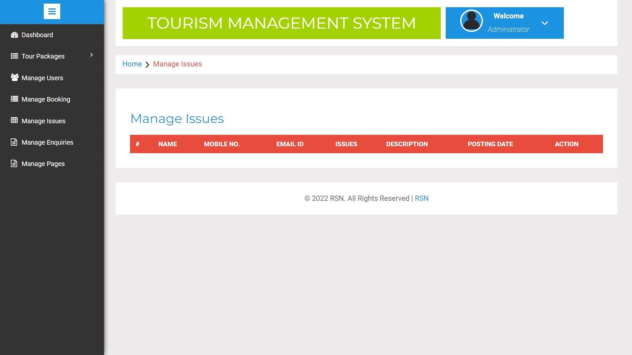The image size is (632, 355).
Task: Expand the Tour Packages submenu chevron
Action: [92, 55]
